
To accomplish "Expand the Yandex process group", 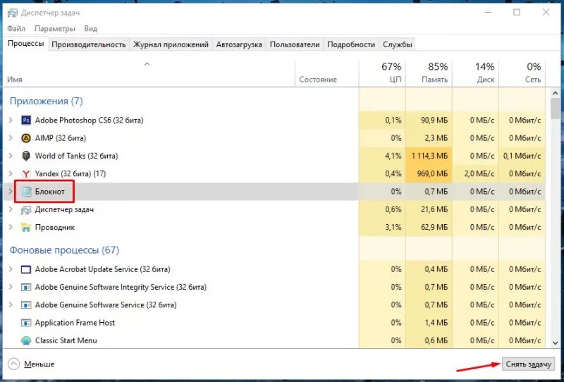I will 11,174.
